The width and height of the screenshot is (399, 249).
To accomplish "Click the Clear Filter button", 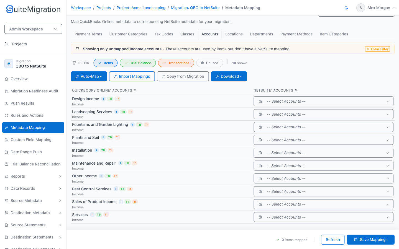I will (377, 49).
